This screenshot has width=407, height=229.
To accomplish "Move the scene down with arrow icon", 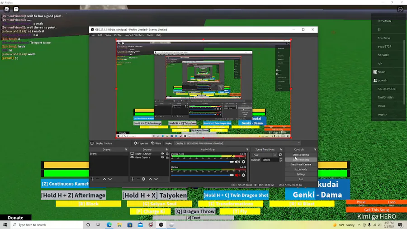I will (110, 179).
